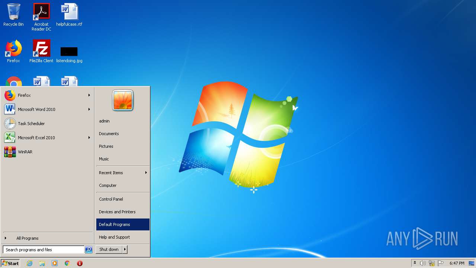Open Microsoft Excel 2010 in Start menu
Screen dimensions: 476x268
pyautogui.click(x=47, y=138)
